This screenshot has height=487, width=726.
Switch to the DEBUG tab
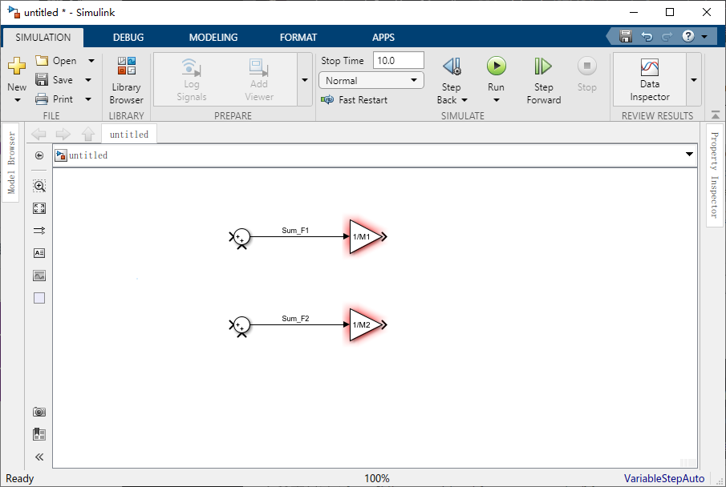128,38
